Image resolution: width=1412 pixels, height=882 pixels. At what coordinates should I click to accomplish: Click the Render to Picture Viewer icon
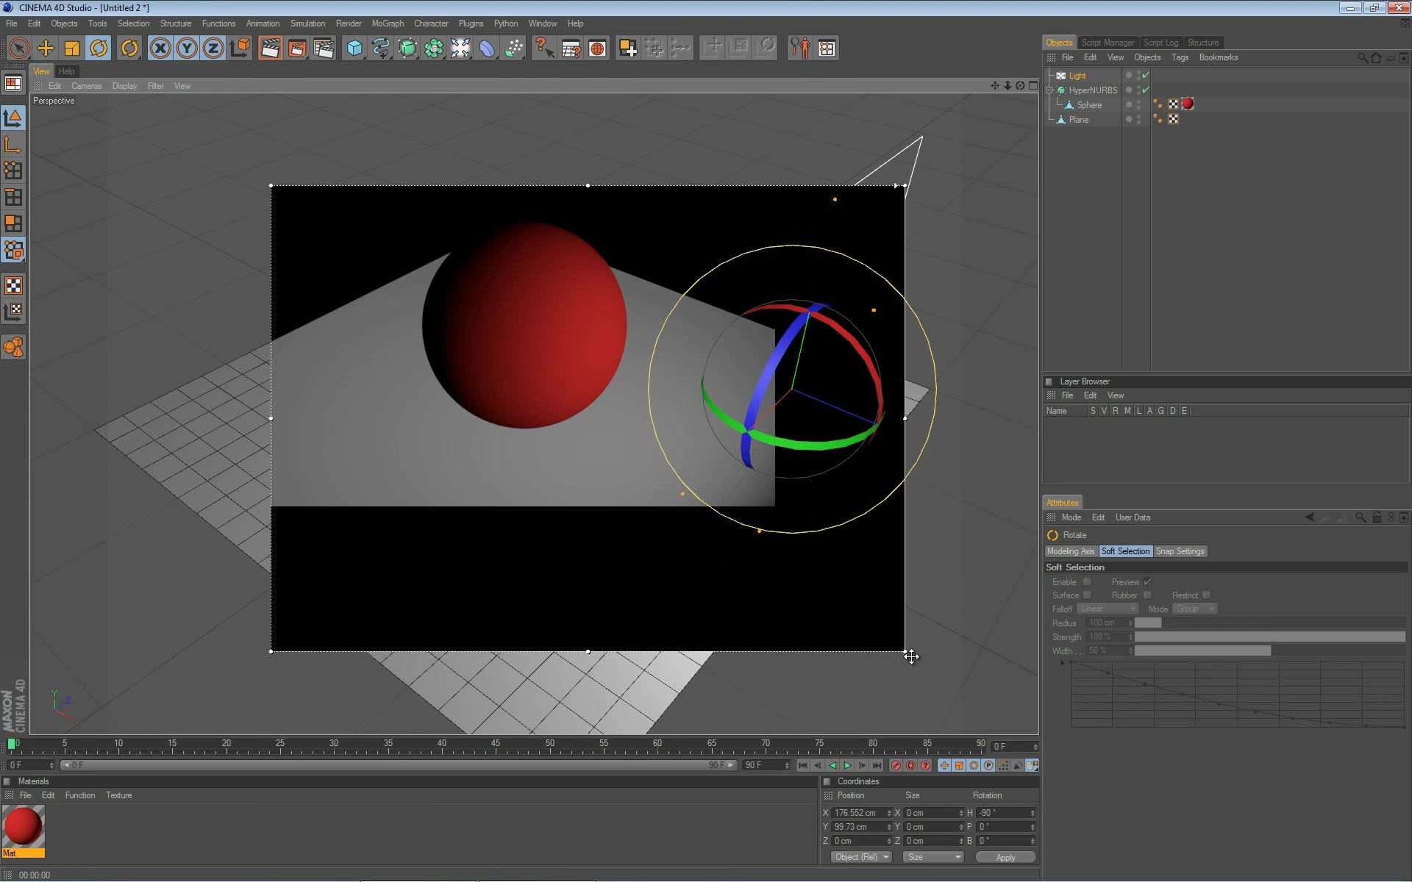pyautogui.click(x=297, y=47)
